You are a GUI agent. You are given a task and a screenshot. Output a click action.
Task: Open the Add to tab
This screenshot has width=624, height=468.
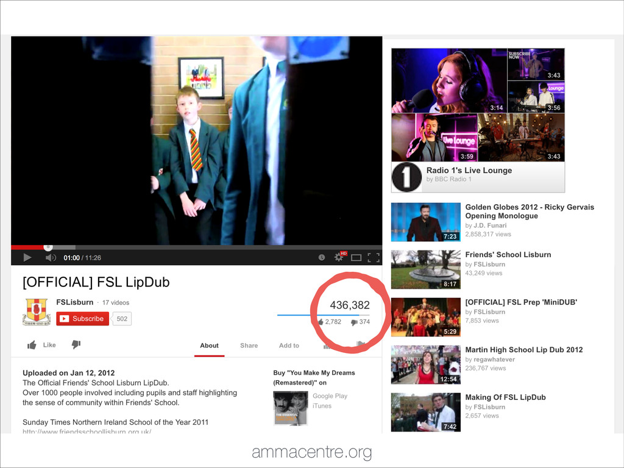click(289, 346)
